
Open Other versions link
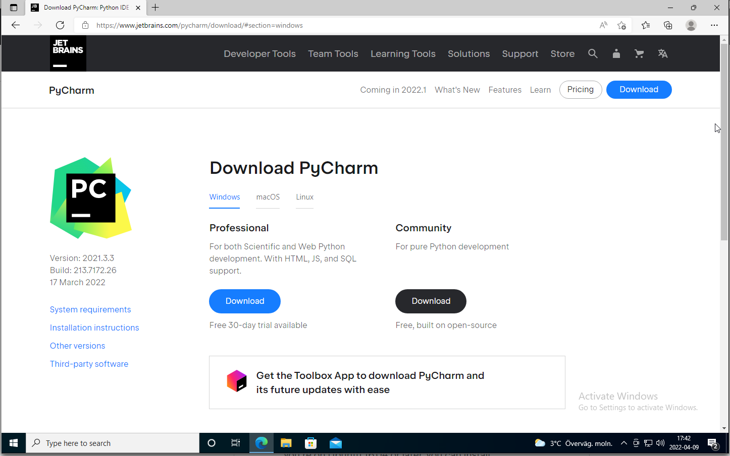click(77, 346)
